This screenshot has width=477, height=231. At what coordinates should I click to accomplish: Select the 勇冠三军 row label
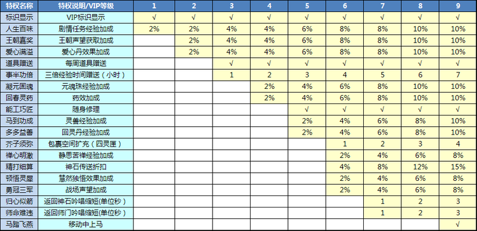[20, 190]
